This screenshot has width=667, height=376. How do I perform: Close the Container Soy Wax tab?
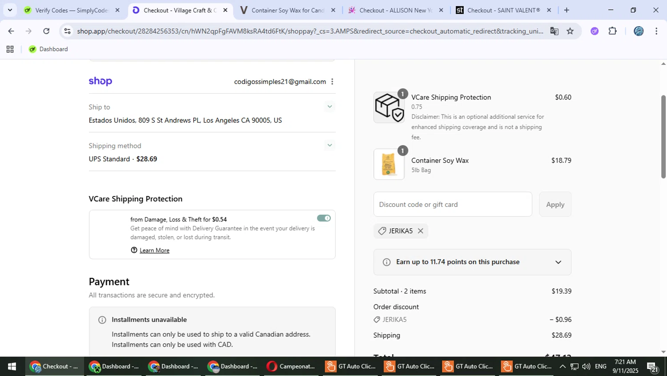click(x=333, y=10)
